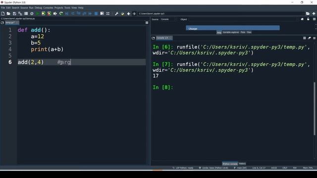
Task: Clear console variables with the eraser icon
Action: (309, 38)
